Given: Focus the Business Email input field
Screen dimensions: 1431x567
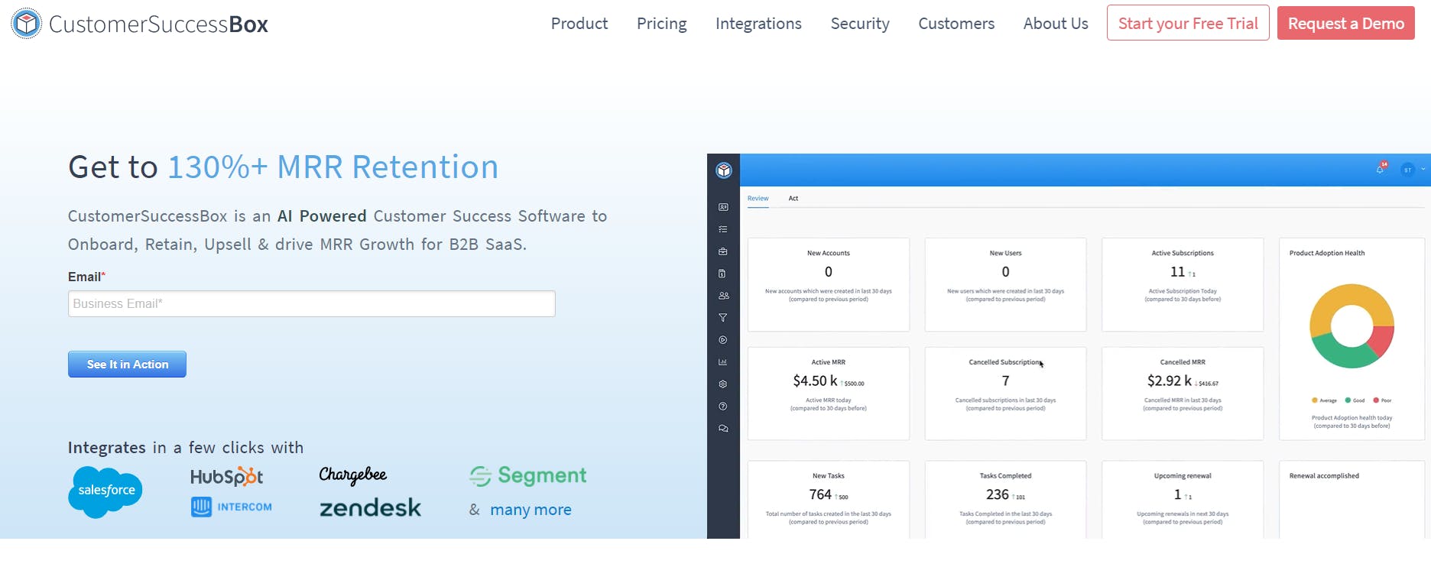Looking at the screenshot, I should 311,303.
